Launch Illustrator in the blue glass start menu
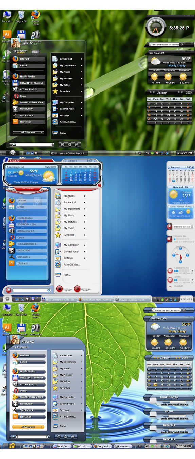Screen dimensions: 195x459 (x=28, y=263)
